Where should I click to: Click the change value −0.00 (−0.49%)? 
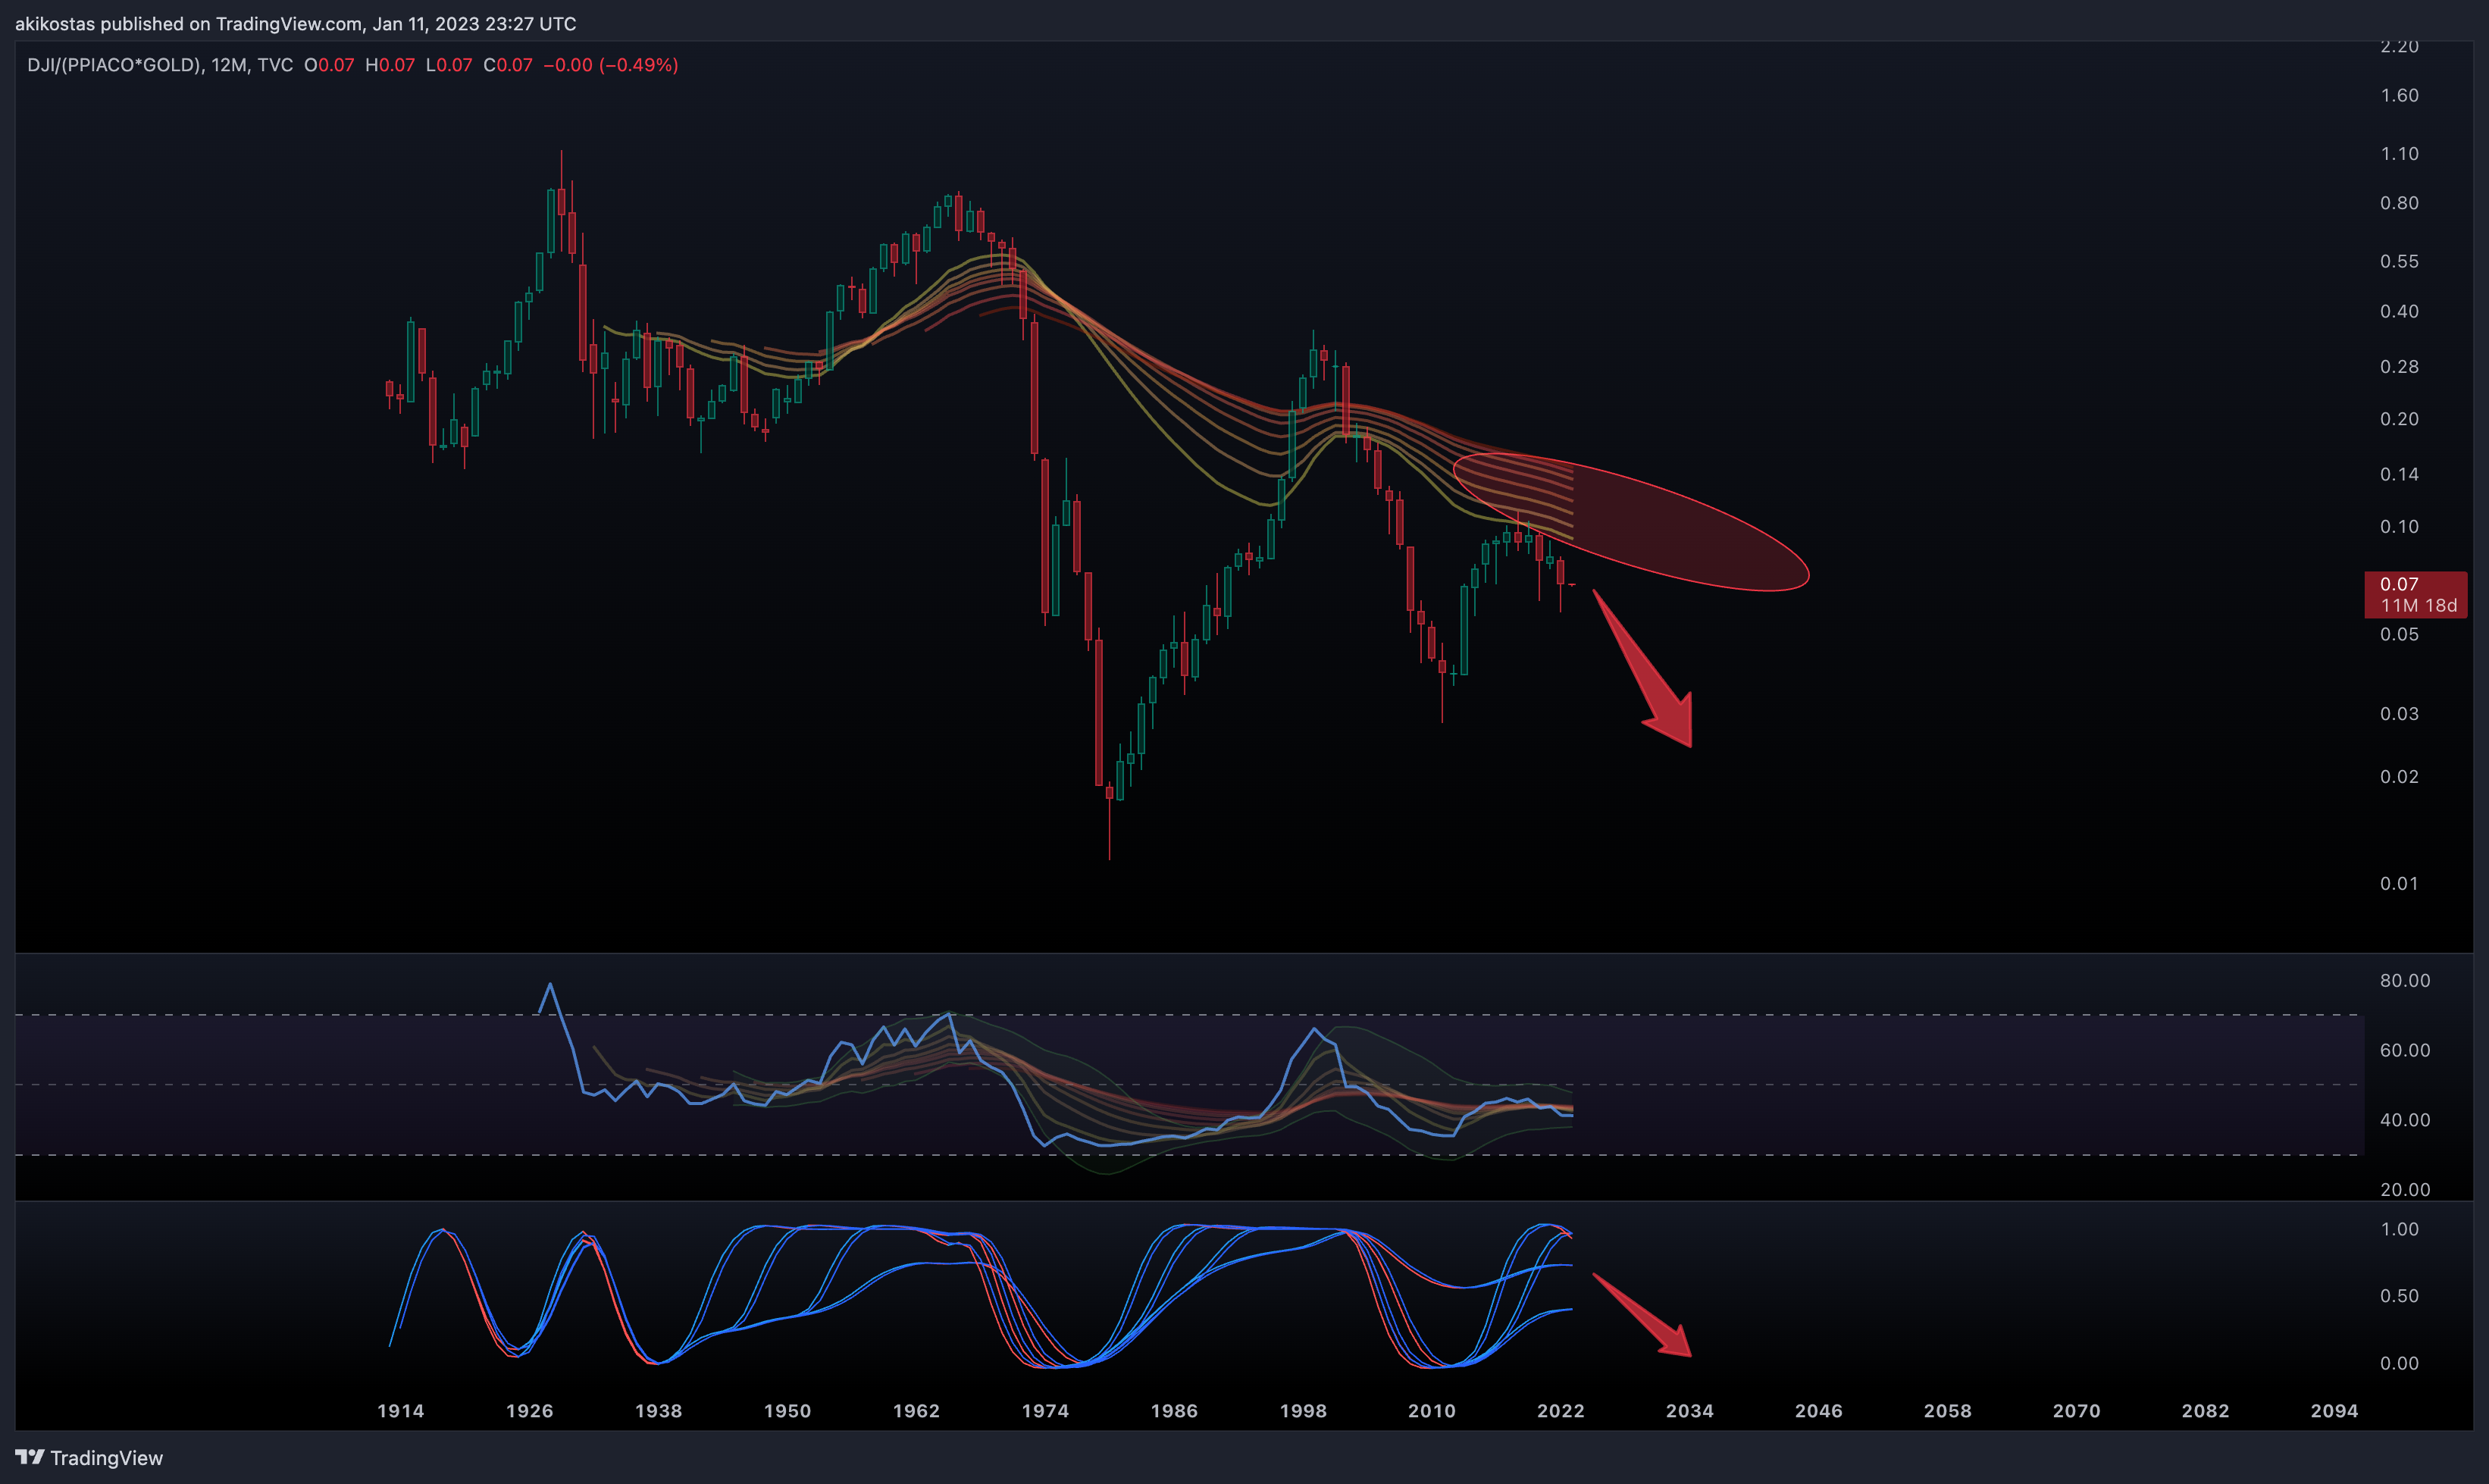point(611,65)
